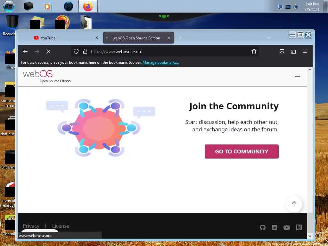Click the back-to-top arrow button
The image size is (328, 246).
coord(294,204)
